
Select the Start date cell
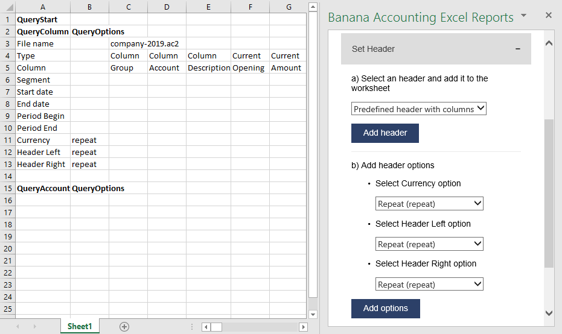(43, 92)
